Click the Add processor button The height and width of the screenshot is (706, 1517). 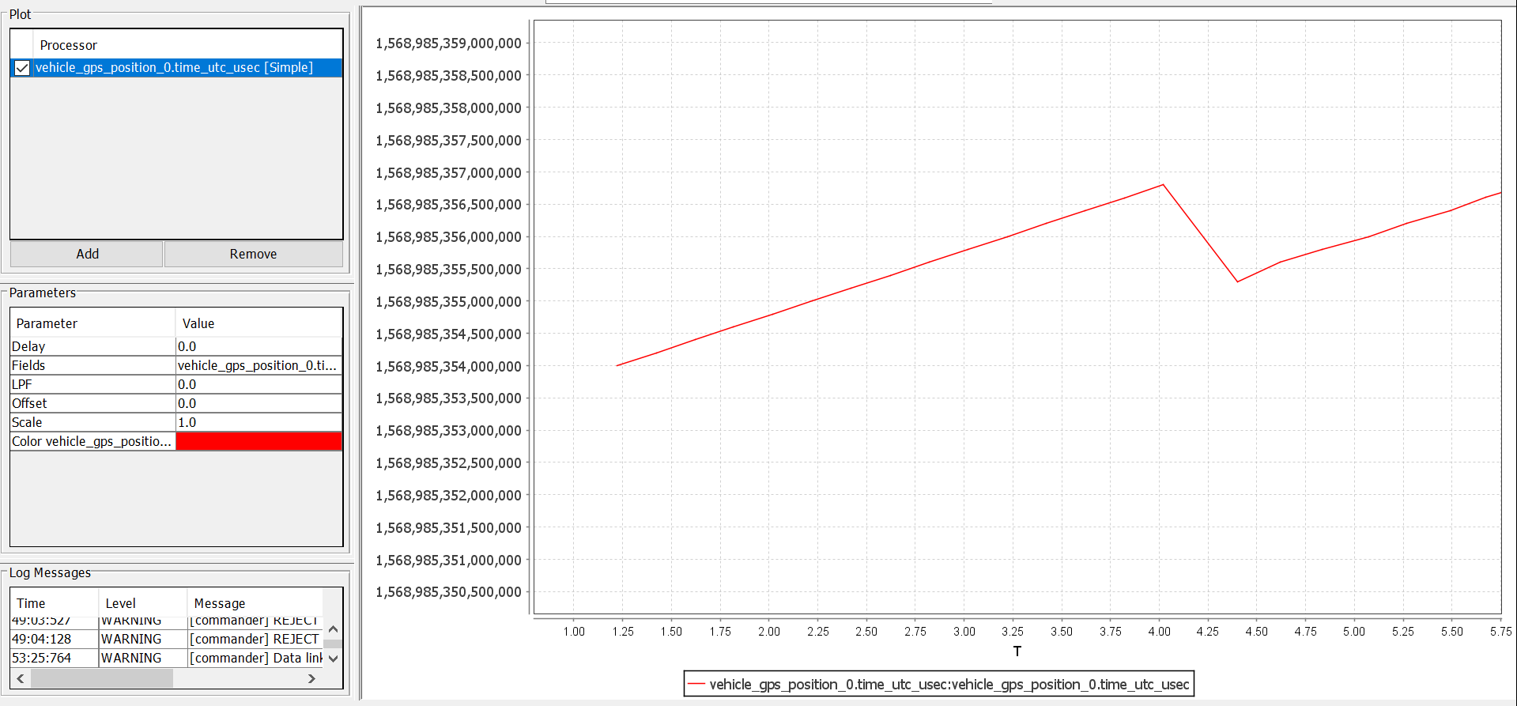pos(87,254)
